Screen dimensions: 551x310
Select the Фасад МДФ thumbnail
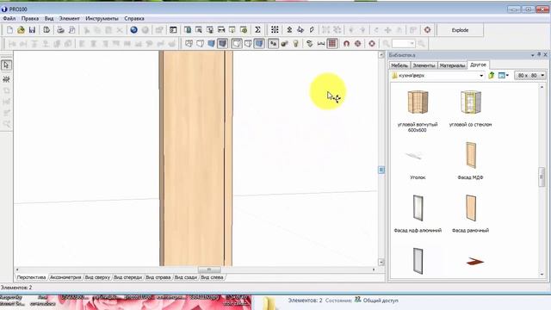coord(471,155)
